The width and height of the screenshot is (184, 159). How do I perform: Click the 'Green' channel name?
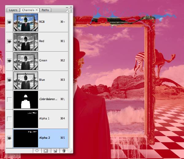(x=43, y=60)
